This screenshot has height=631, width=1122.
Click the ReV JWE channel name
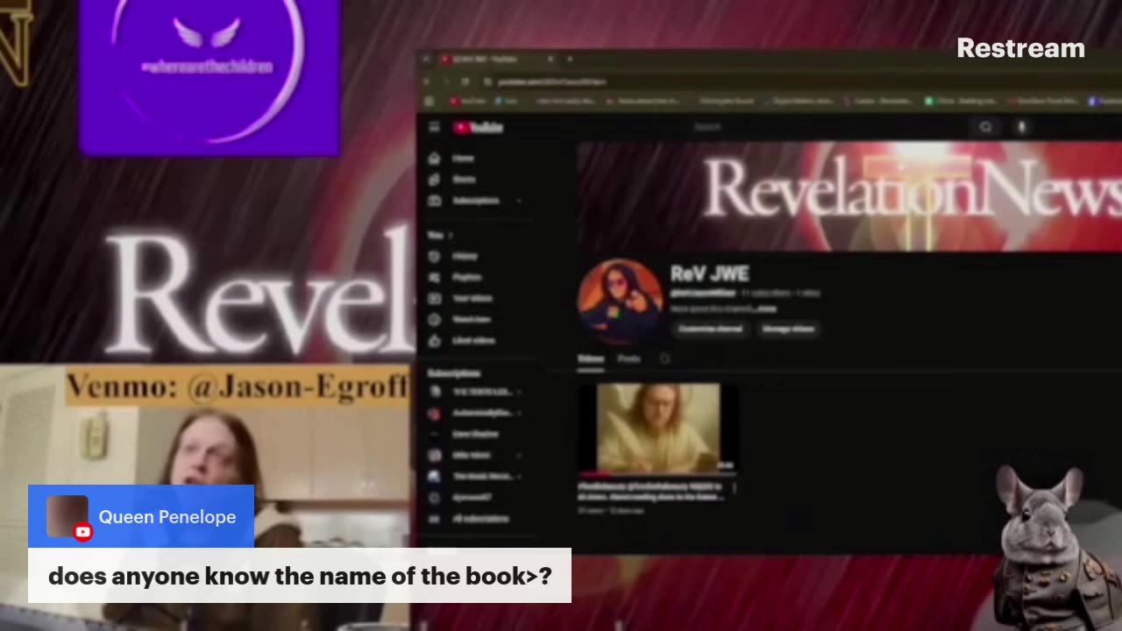click(x=709, y=273)
